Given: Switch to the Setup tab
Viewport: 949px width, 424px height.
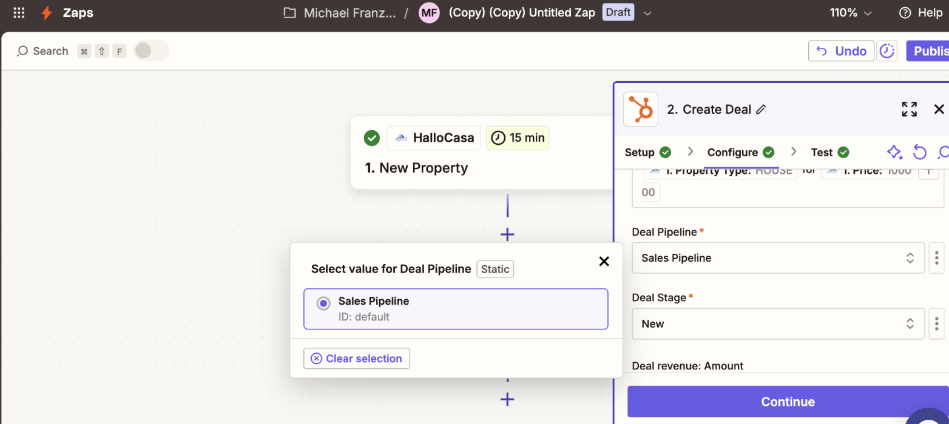Looking at the screenshot, I should (x=647, y=152).
